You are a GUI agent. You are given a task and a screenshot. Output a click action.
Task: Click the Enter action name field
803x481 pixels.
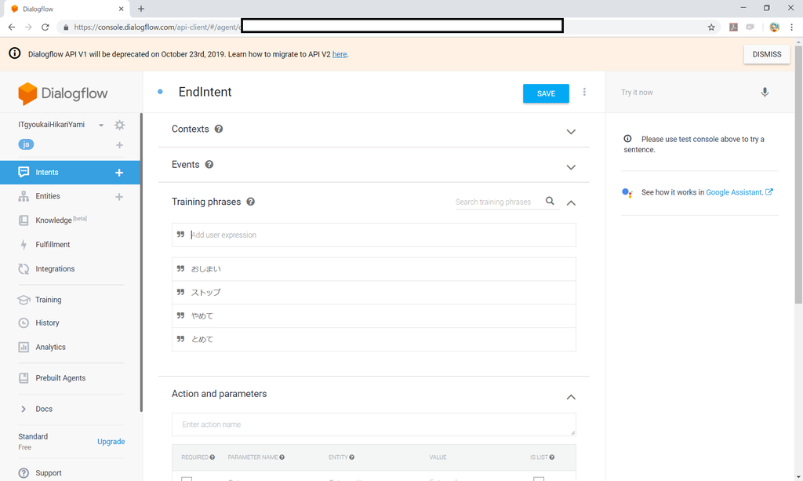pyautogui.click(x=374, y=425)
